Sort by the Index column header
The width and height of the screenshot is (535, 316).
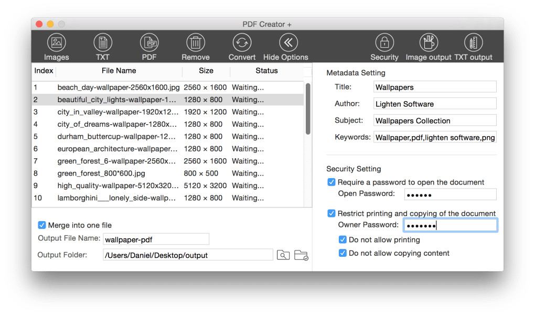tap(44, 71)
